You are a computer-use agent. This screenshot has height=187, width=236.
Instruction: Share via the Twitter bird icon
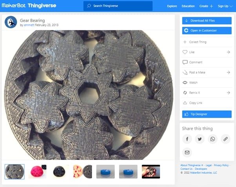(200, 139)
